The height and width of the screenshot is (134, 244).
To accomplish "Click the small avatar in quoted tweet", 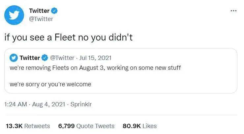I will 14,58.
